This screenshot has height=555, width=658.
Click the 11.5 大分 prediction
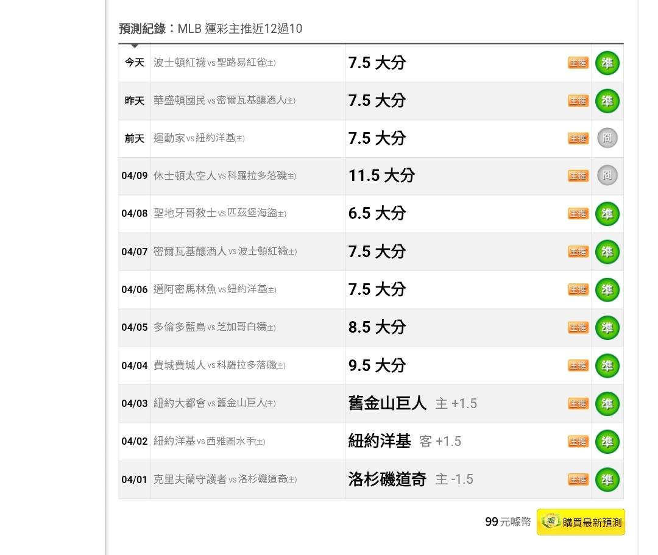(382, 175)
